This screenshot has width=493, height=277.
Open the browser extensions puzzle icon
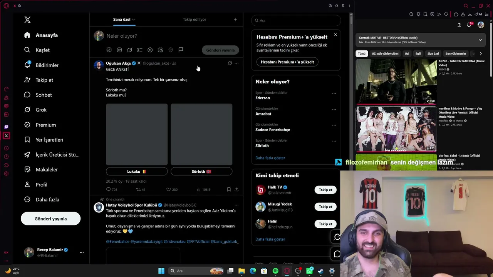click(456, 14)
